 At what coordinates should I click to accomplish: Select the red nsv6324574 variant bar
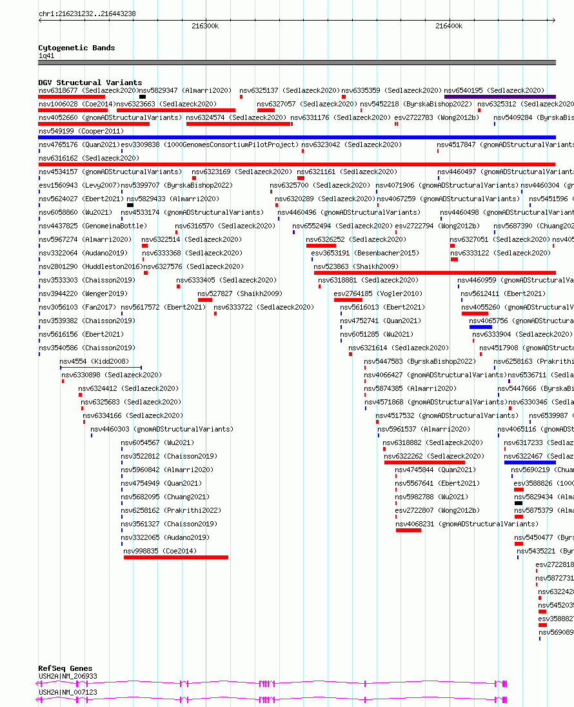pyautogui.click(x=238, y=124)
